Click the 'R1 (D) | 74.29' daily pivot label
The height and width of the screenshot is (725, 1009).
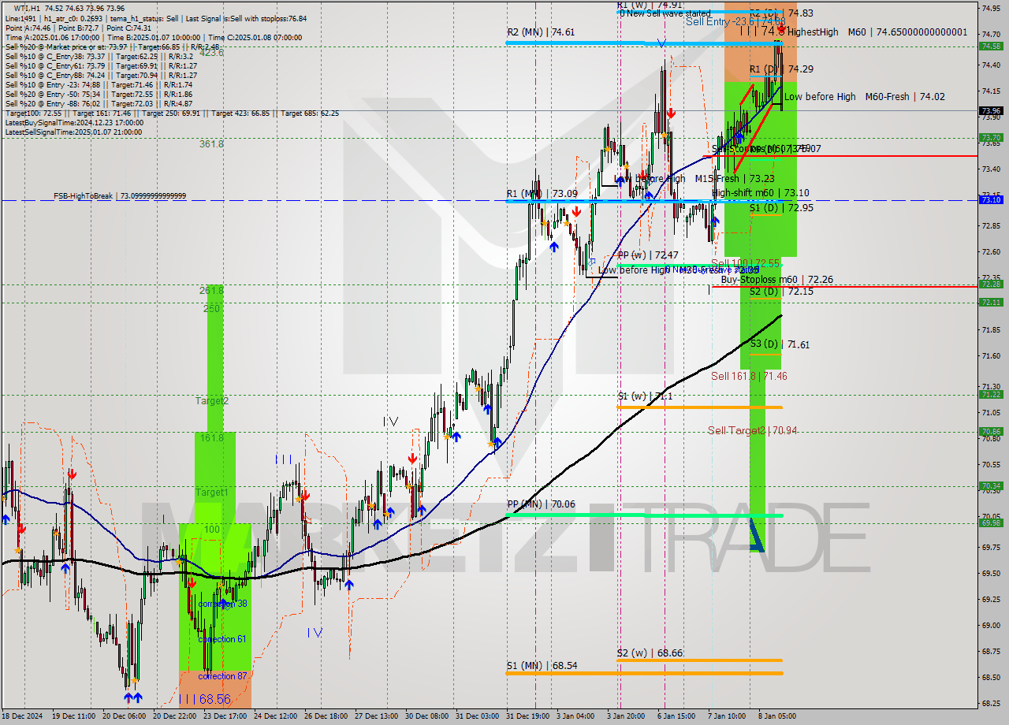(781, 69)
